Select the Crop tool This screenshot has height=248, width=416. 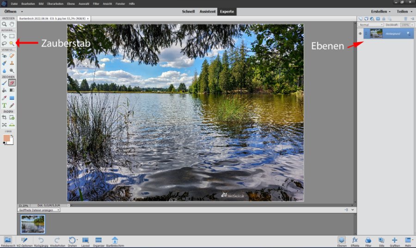pyautogui.click(x=4, y=117)
